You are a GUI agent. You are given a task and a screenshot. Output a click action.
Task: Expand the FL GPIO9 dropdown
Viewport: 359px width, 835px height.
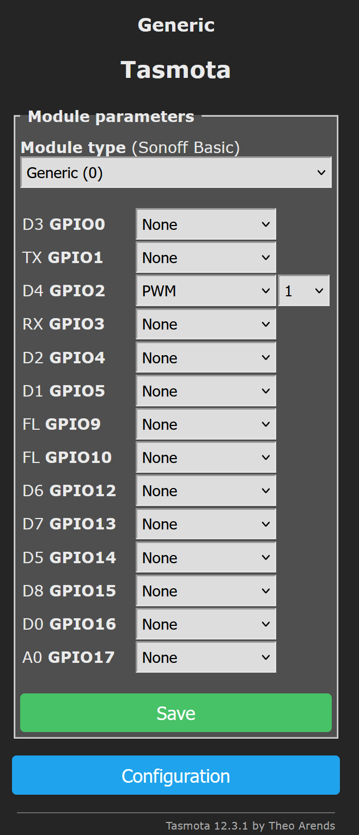(x=206, y=424)
